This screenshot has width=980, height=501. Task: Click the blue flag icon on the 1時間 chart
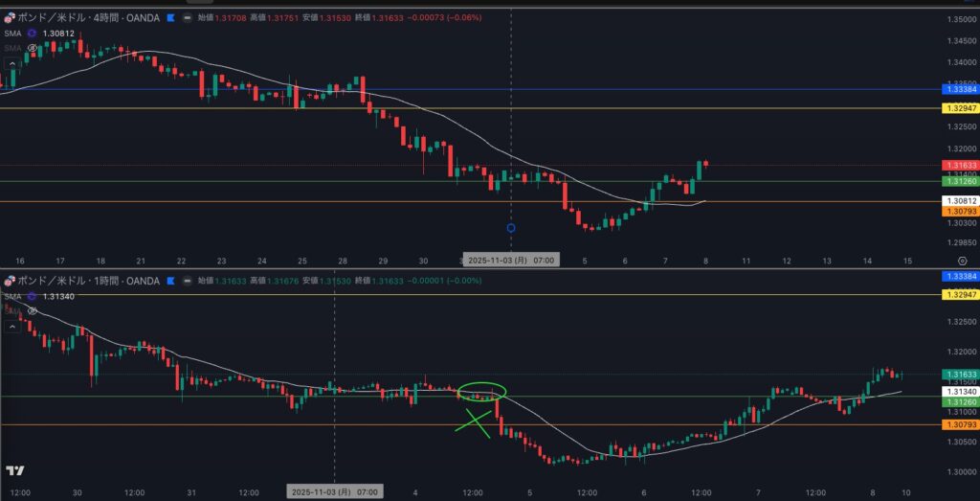coord(170,281)
